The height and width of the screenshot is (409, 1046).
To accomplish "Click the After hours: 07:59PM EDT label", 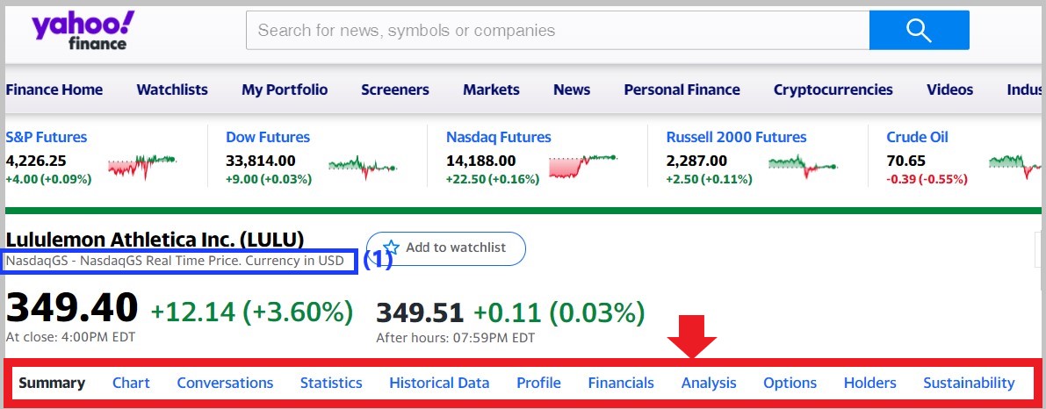I will 456,338.
